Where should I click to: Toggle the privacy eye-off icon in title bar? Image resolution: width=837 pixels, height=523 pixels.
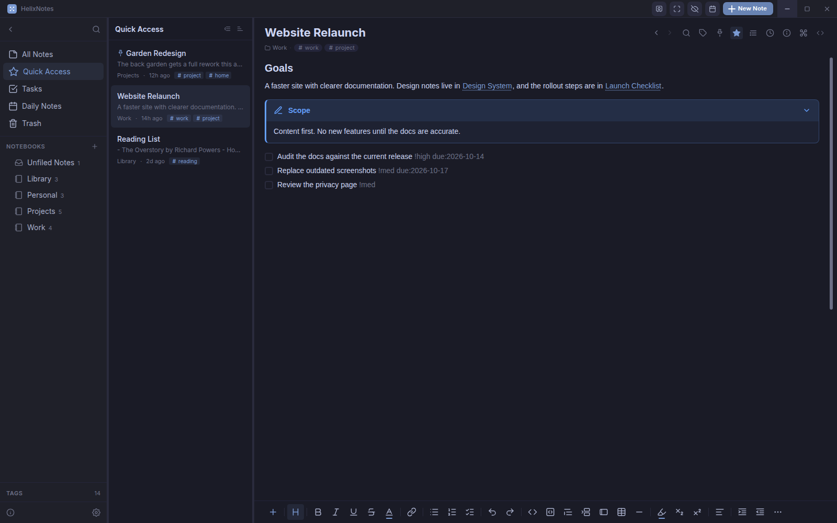click(x=695, y=9)
